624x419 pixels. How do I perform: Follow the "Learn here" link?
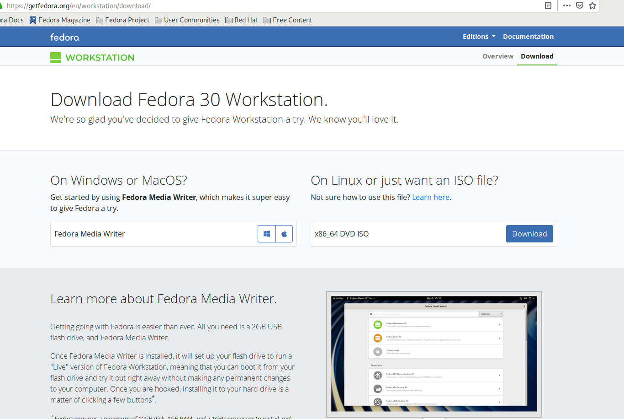(x=431, y=197)
